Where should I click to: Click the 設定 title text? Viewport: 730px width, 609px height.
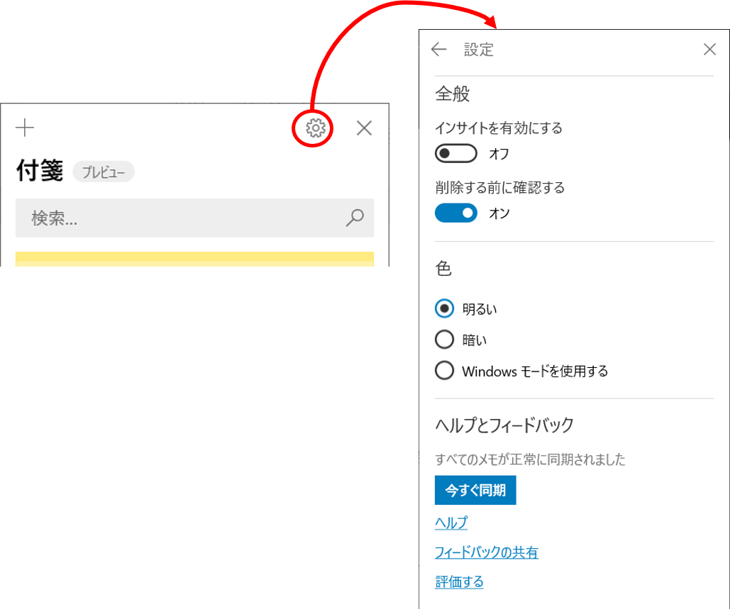(479, 50)
